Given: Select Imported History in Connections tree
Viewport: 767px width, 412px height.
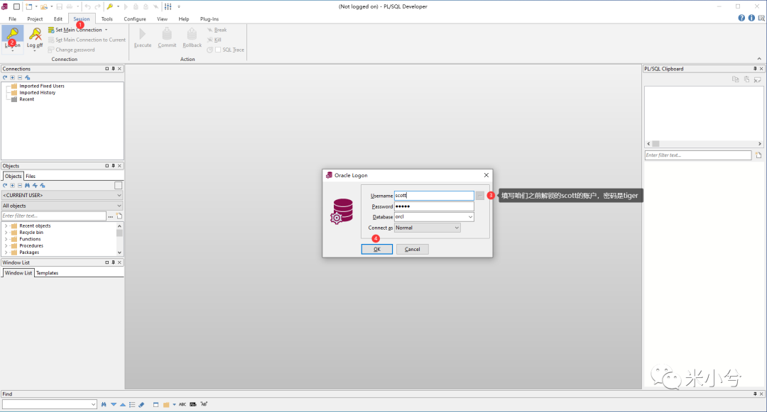Looking at the screenshot, I should pos(37,93).
